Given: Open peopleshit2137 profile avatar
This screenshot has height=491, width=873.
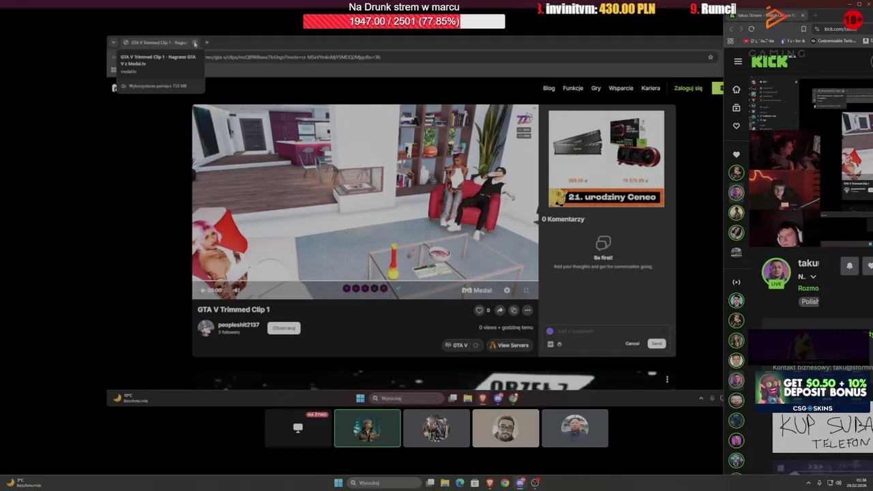Looking at the screenshot, I should [x=205, y=328].
